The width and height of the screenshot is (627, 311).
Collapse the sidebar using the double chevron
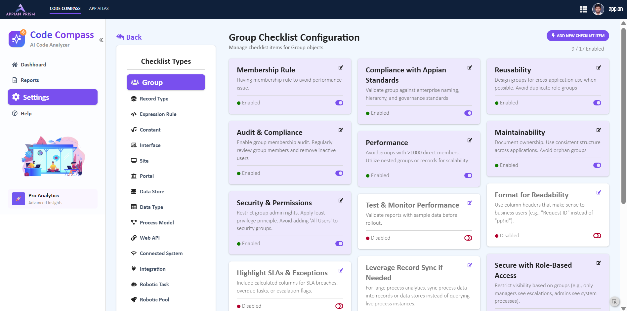101,40
